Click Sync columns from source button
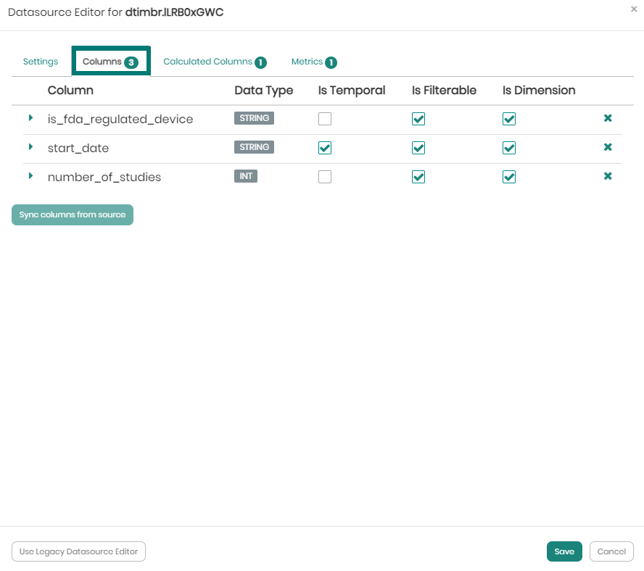Viewport: 644px width, 571px height. click(x=73, y=214)
